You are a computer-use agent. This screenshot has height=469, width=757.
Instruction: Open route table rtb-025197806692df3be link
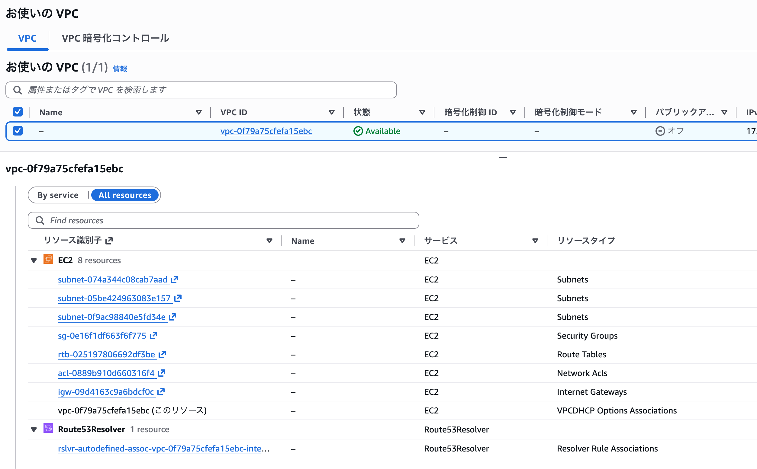point(106,354)
